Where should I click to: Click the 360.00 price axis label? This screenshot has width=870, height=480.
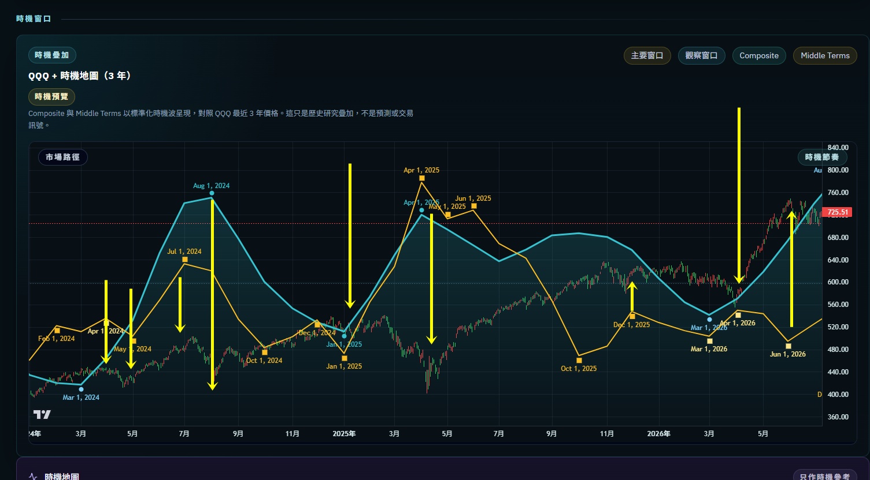click(838, 417)
